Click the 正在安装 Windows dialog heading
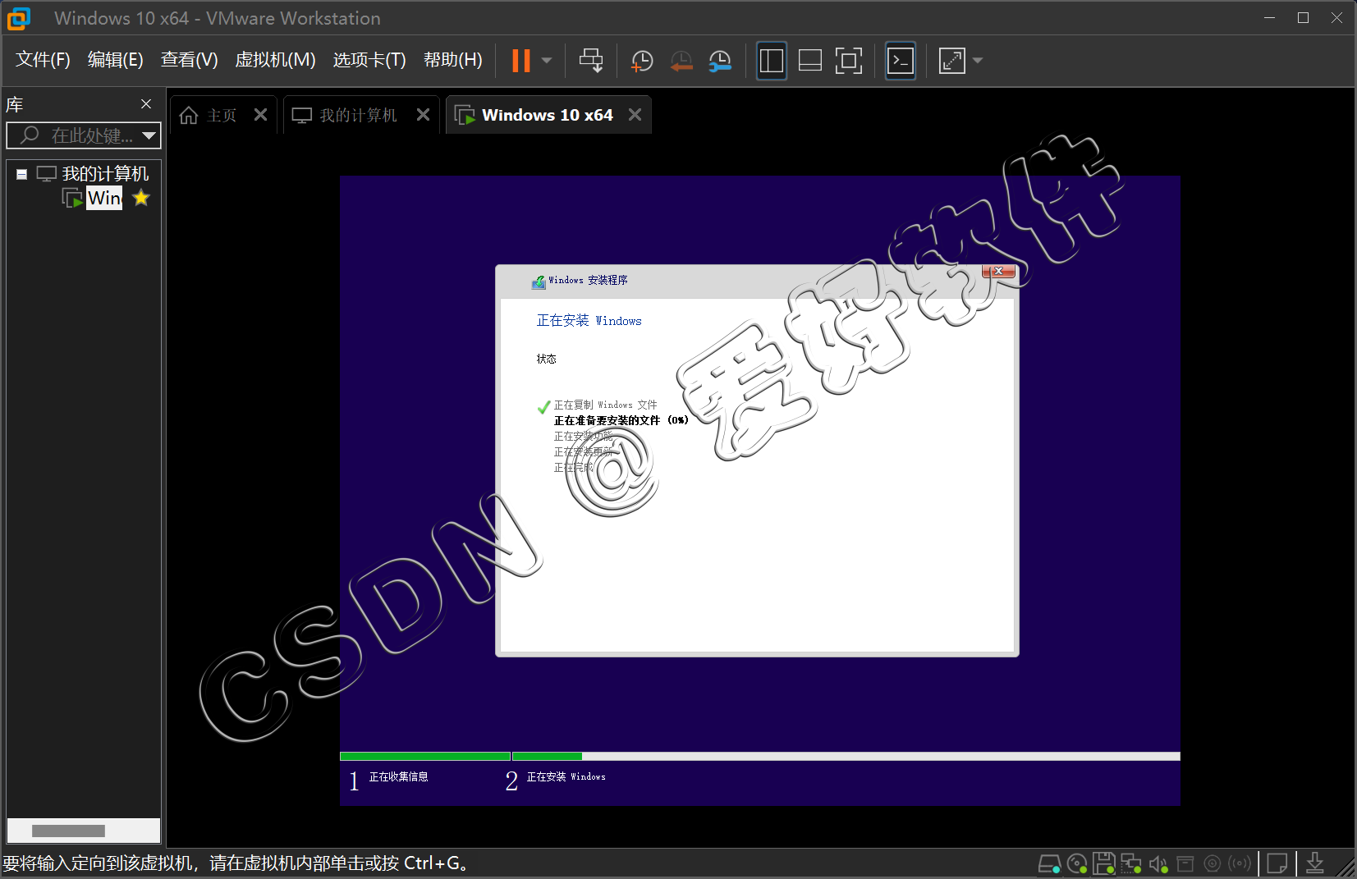This screenshot has height=879, width=1357. [589, 321]
